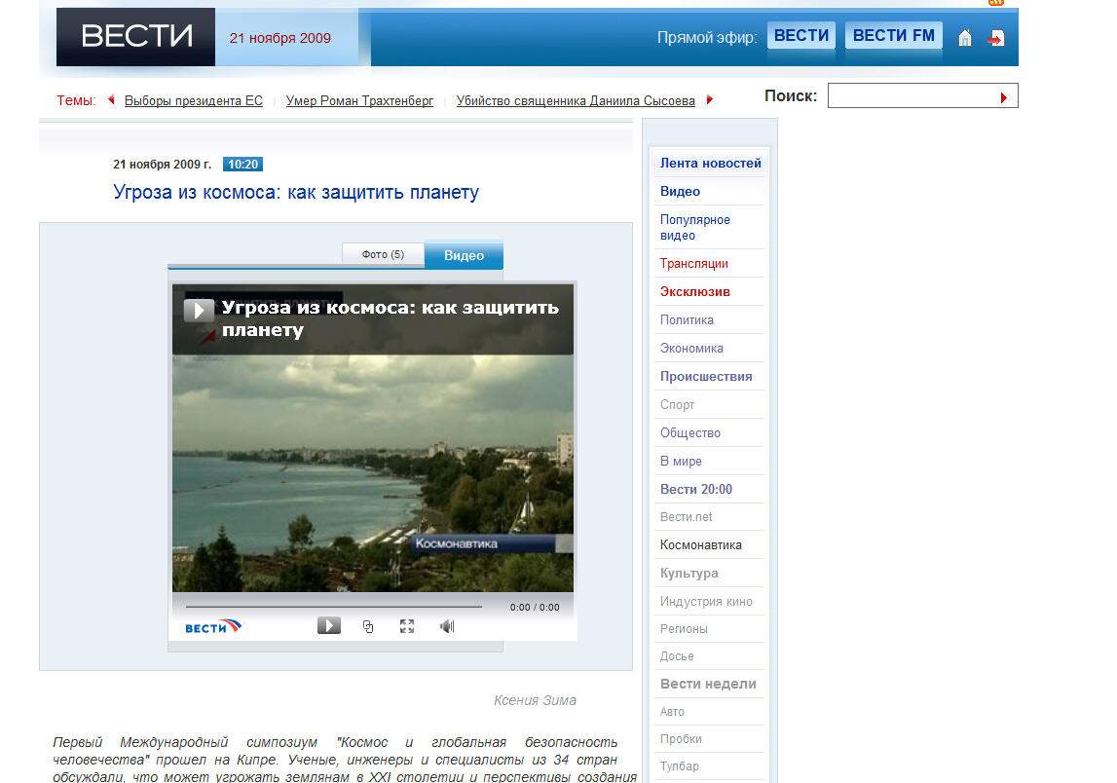Mute the video player sound
This screenshot has height=783, width=1117.
447,626
